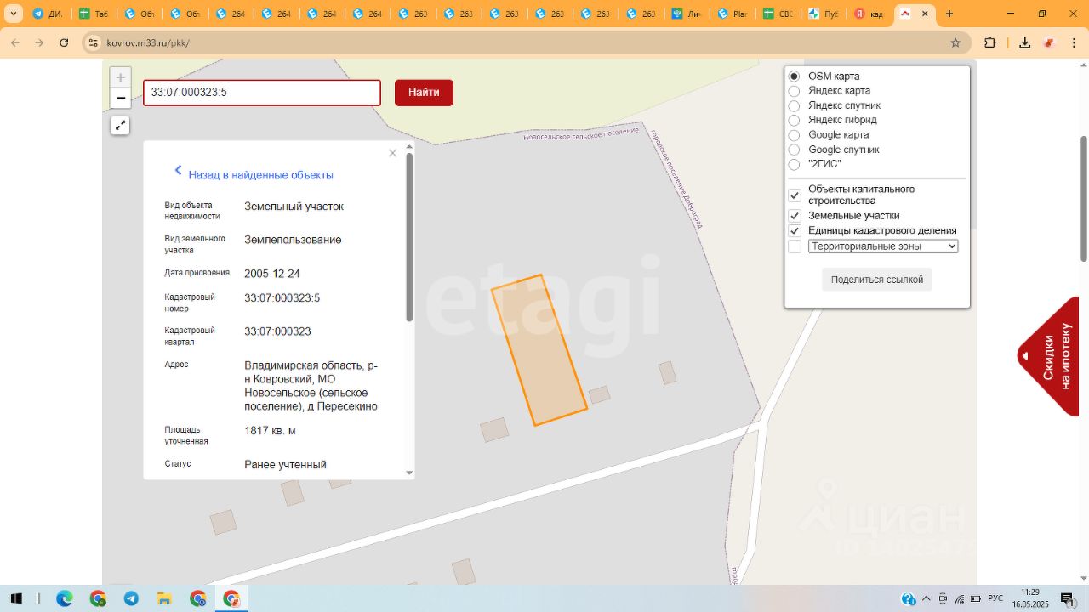
Task: Focus the cadastral number search field
Action: pyautogui.click(x=262, y=93)
